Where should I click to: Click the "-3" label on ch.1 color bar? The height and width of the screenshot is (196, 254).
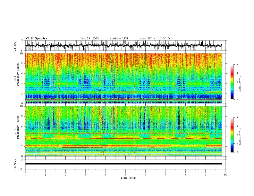pyautogui.click(x=236, y=64)
